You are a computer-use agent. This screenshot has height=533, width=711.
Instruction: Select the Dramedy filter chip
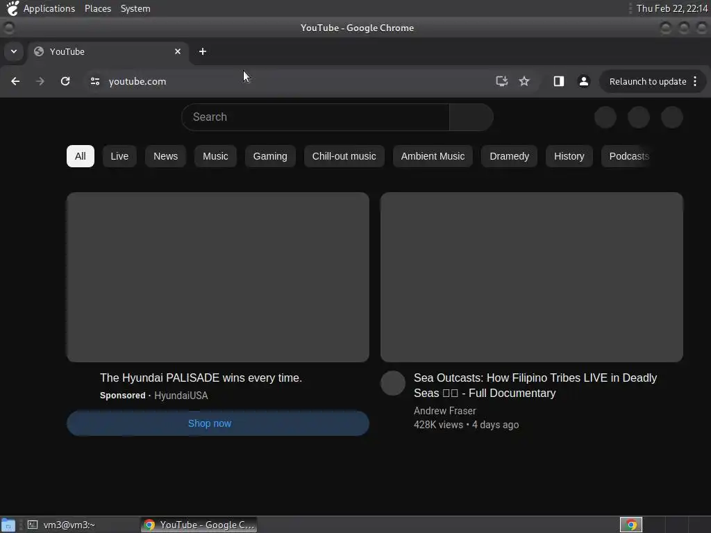[x=509, y=156]
